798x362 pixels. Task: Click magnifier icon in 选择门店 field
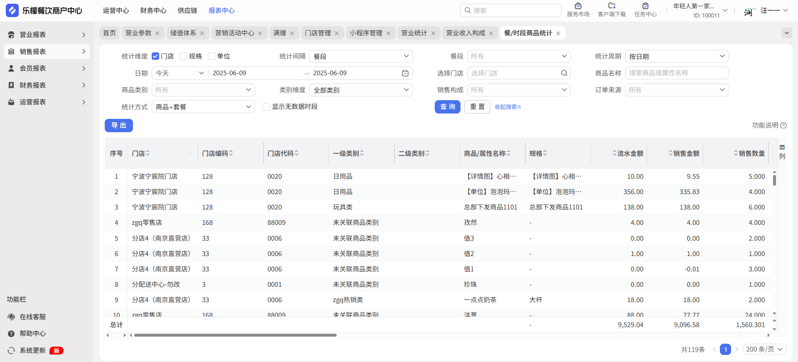(564, 73)
